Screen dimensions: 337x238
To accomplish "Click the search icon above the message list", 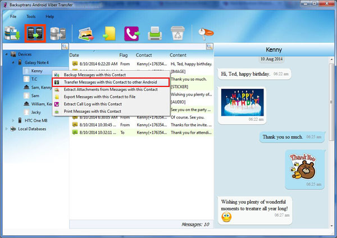I will (x=210, y=46).
